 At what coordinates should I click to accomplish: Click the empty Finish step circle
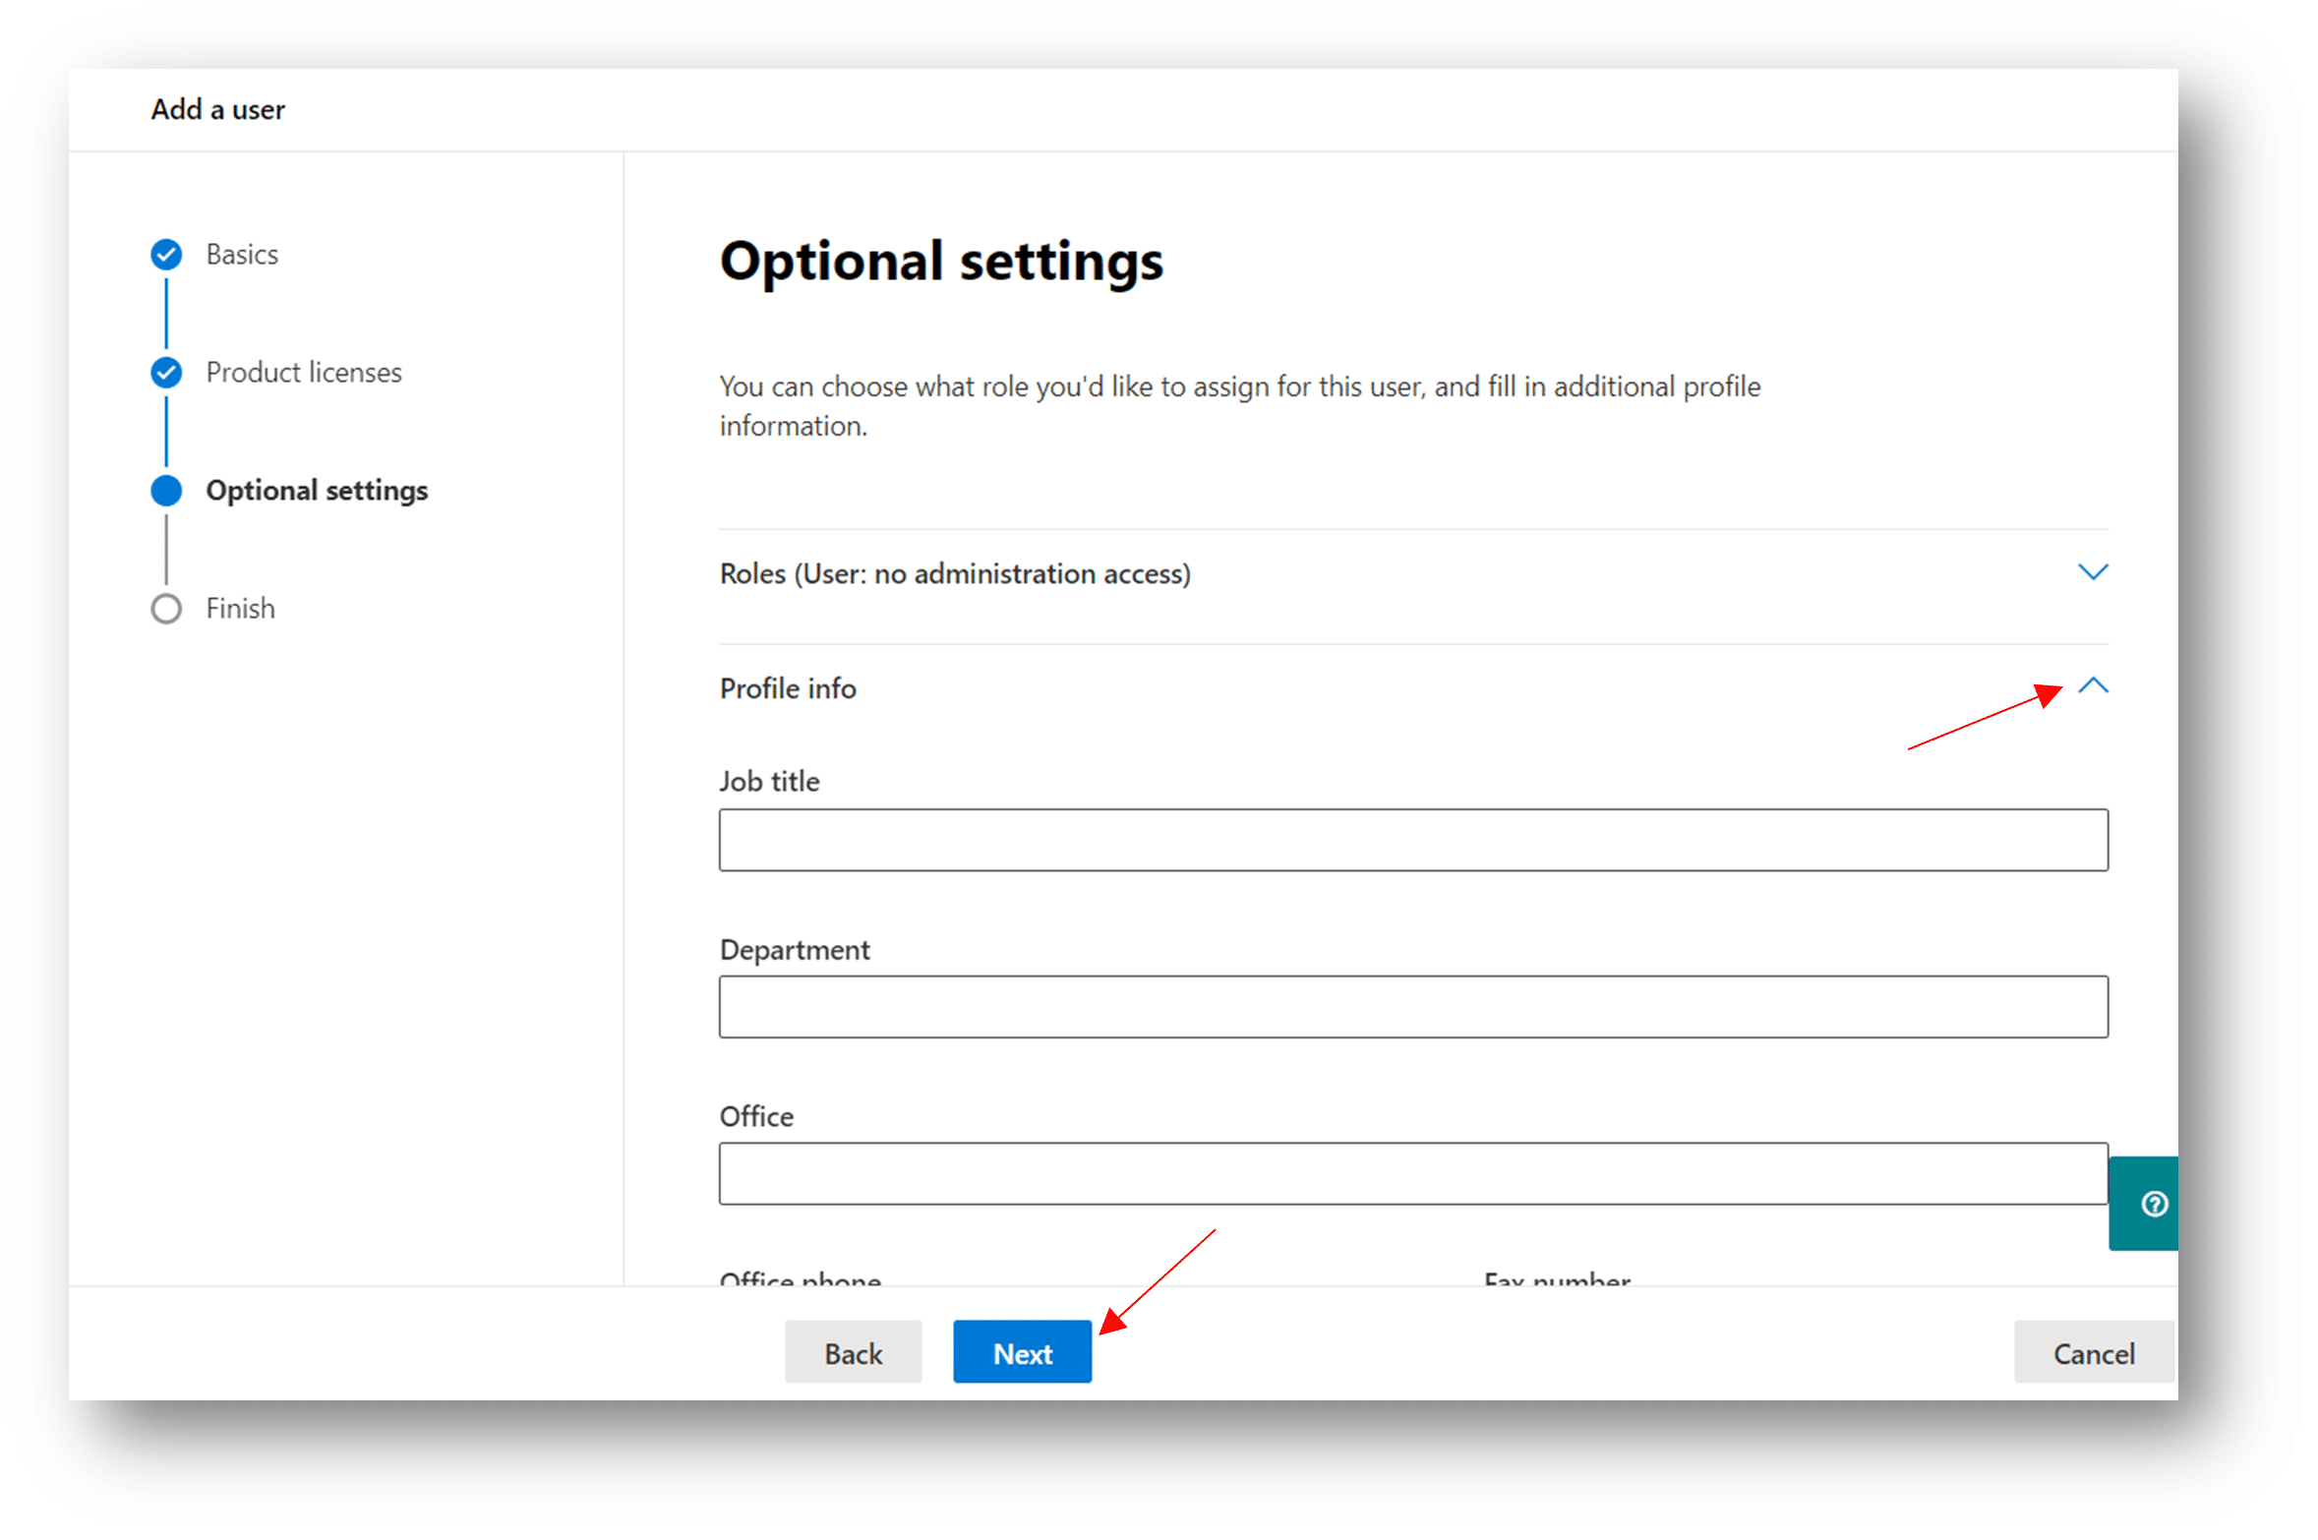pyautogui.click(x=166, y=608)
